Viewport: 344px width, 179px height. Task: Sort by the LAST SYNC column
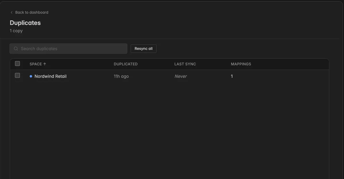[x=185, y=64]
